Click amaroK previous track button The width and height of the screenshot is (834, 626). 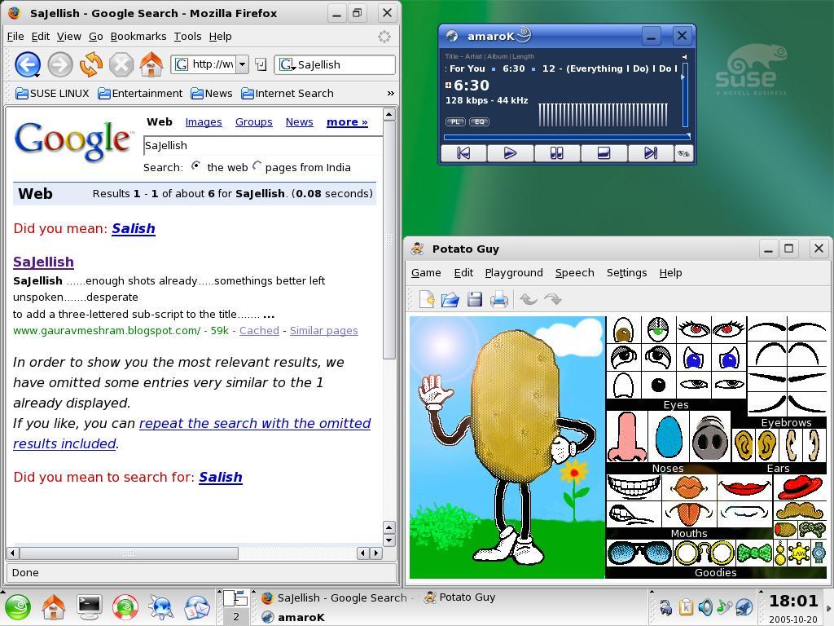pos(463,153)
